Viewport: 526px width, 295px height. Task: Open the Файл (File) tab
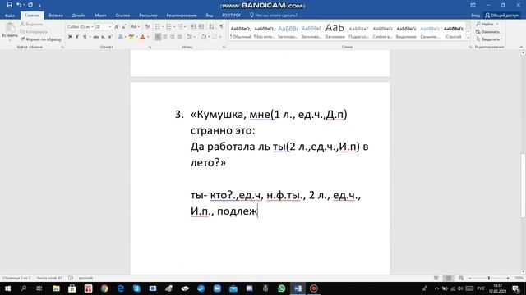pos(10,16)
